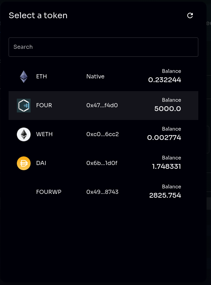Click WETH contract address 0xc0...6cc2
The height and width of the screenshot is (285, 211).
click(102, 134)
